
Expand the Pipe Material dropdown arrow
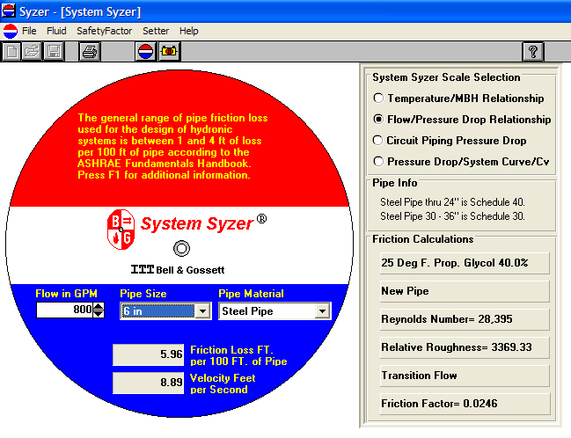tap(322, 311)
